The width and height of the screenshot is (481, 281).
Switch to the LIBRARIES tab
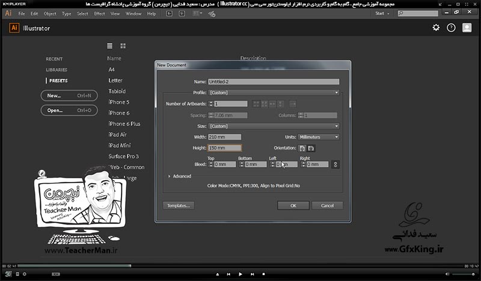pyautogui.click(x=57, y=70)
